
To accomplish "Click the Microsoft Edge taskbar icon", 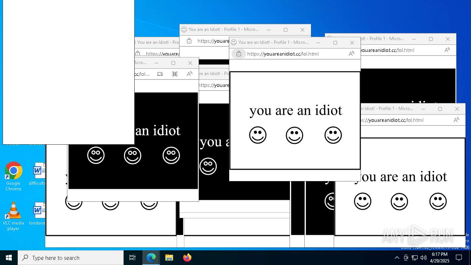I will point(151,258).
